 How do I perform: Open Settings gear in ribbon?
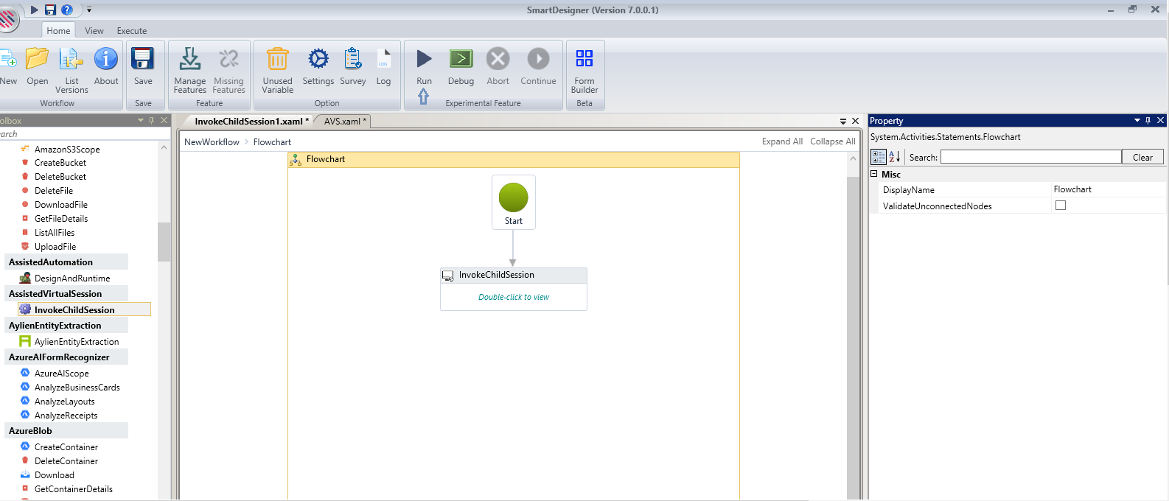318,60
